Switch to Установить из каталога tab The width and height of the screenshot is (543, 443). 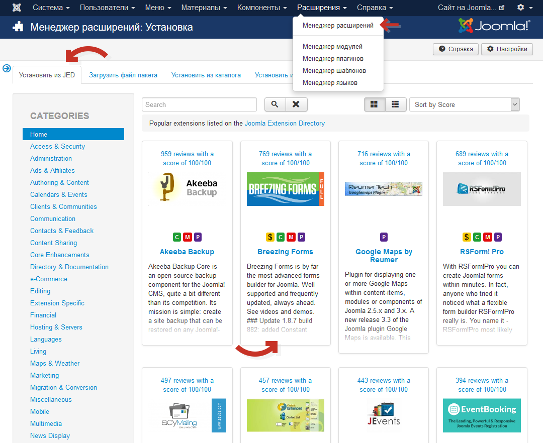(206, 75)
